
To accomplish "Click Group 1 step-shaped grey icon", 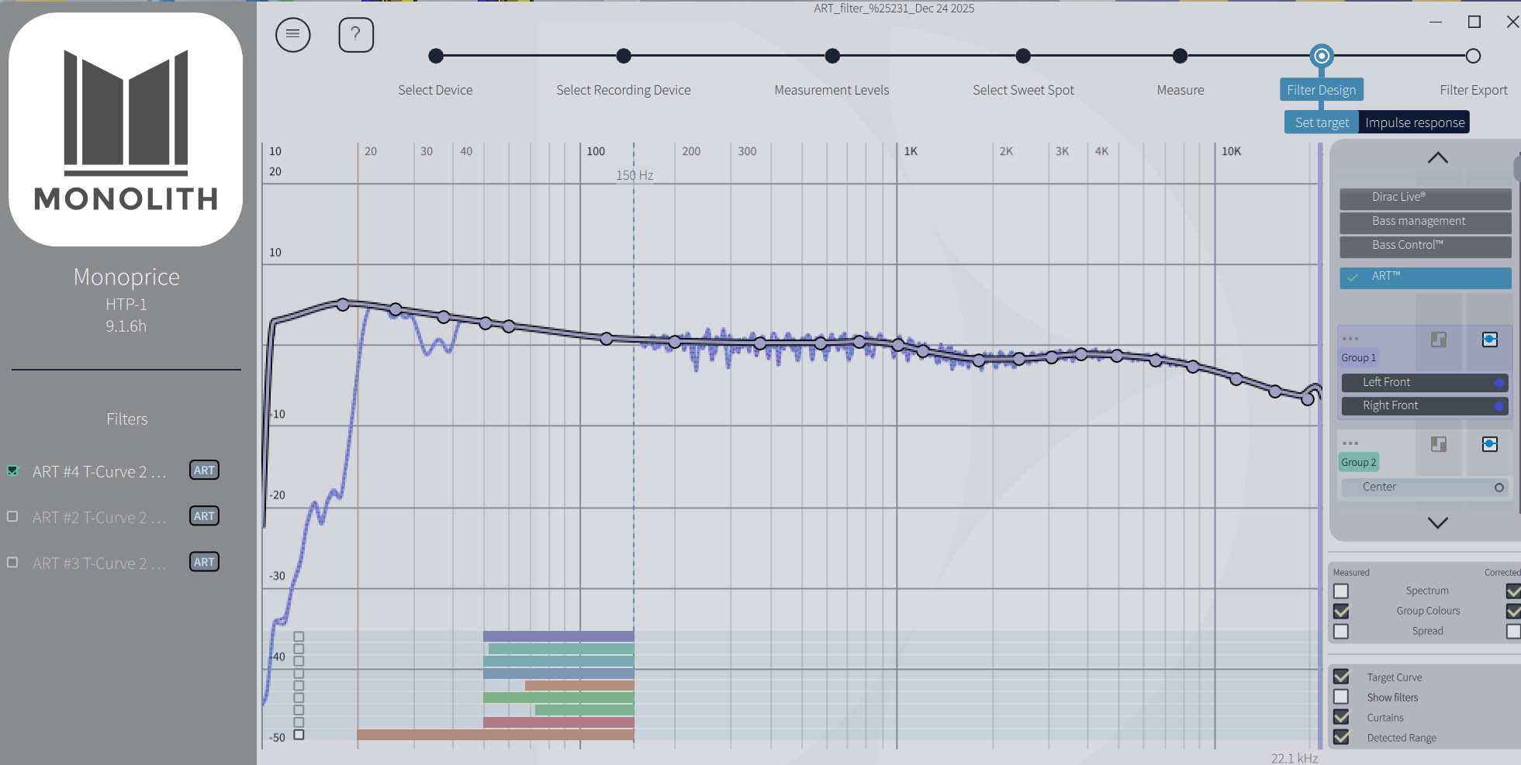I will (x=1438, y=339).
